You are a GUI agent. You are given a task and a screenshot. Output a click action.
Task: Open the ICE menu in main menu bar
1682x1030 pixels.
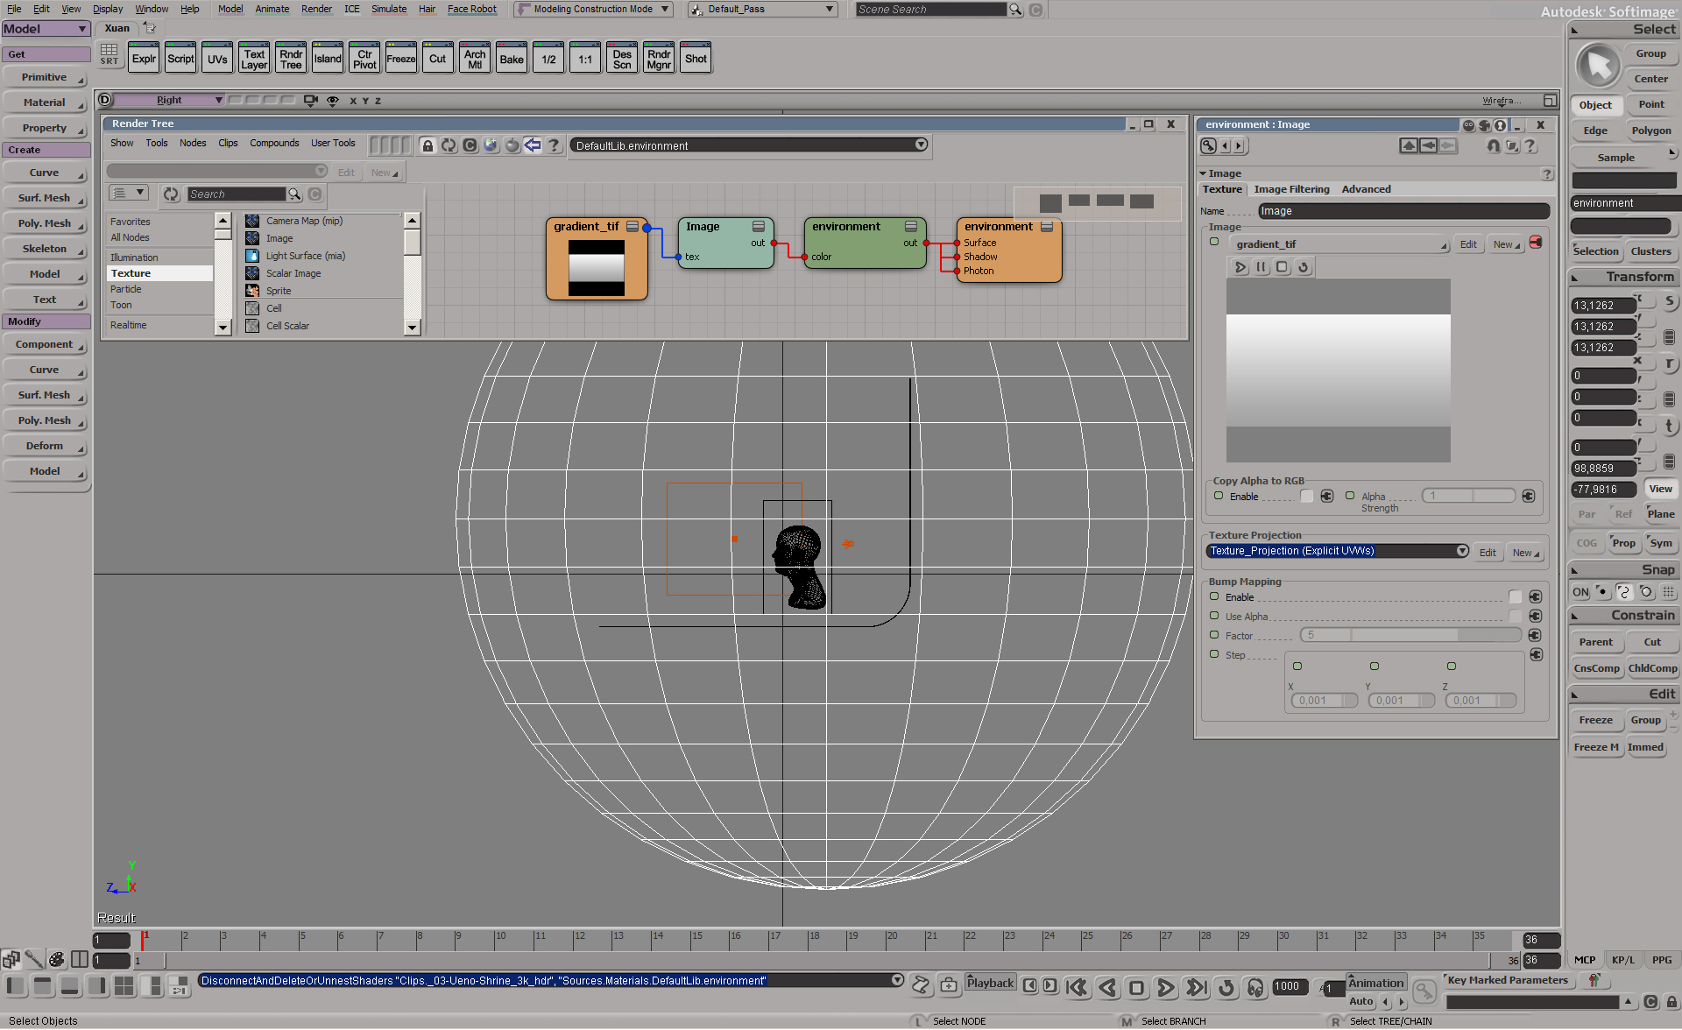point(352,9)
